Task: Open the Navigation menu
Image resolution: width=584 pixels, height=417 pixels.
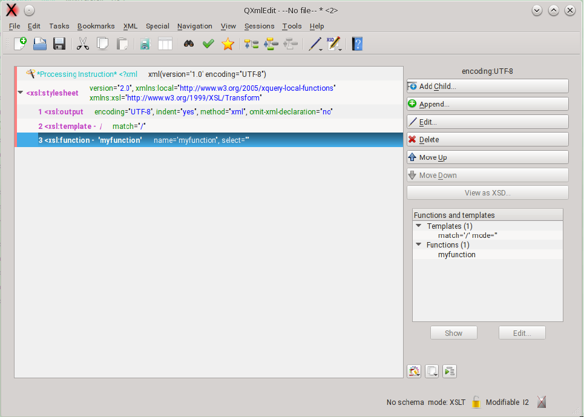Action: click(194, 26)
